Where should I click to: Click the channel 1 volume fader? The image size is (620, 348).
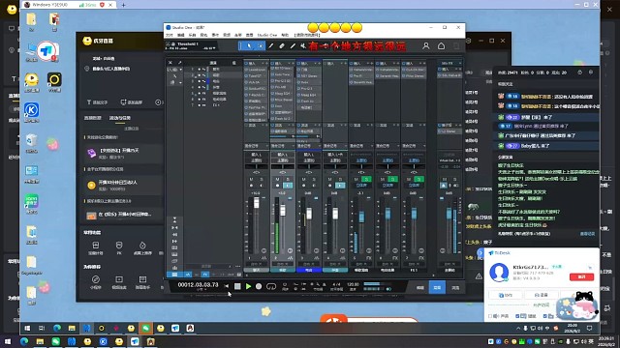pyautogui.click(x=256, y=203)
